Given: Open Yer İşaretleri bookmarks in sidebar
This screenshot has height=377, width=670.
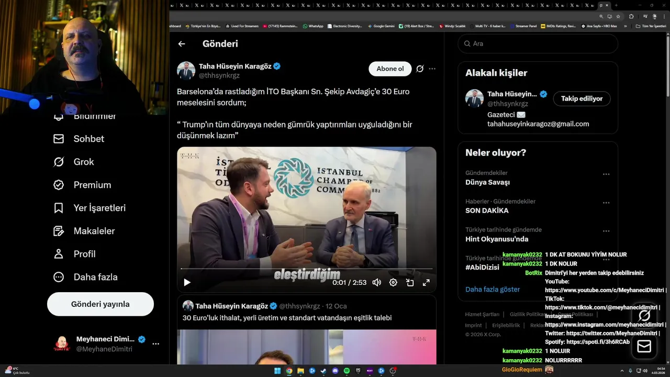Looking at the screenshot, I should (x=90, y=208).
